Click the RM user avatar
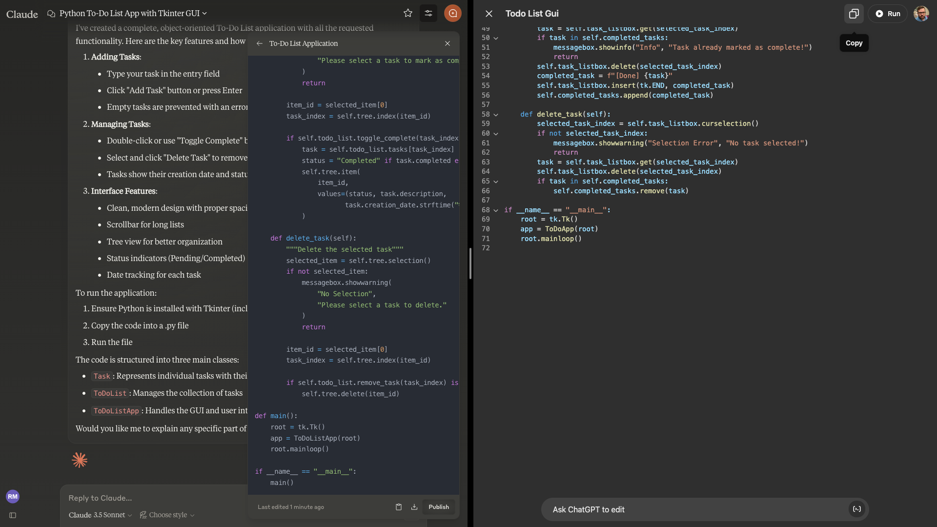 (x=13, y=497)
